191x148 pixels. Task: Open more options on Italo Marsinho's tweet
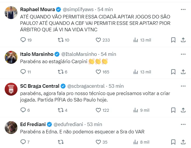click(x=183, y=54)
